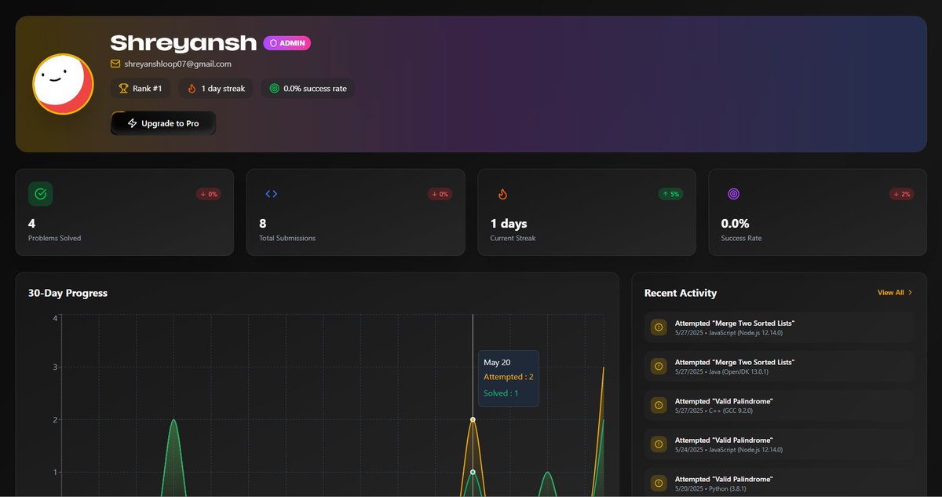942x497 pixels.
Task: Open the C++ Valid Palindrome attempt
Action: tap(779, 405)
